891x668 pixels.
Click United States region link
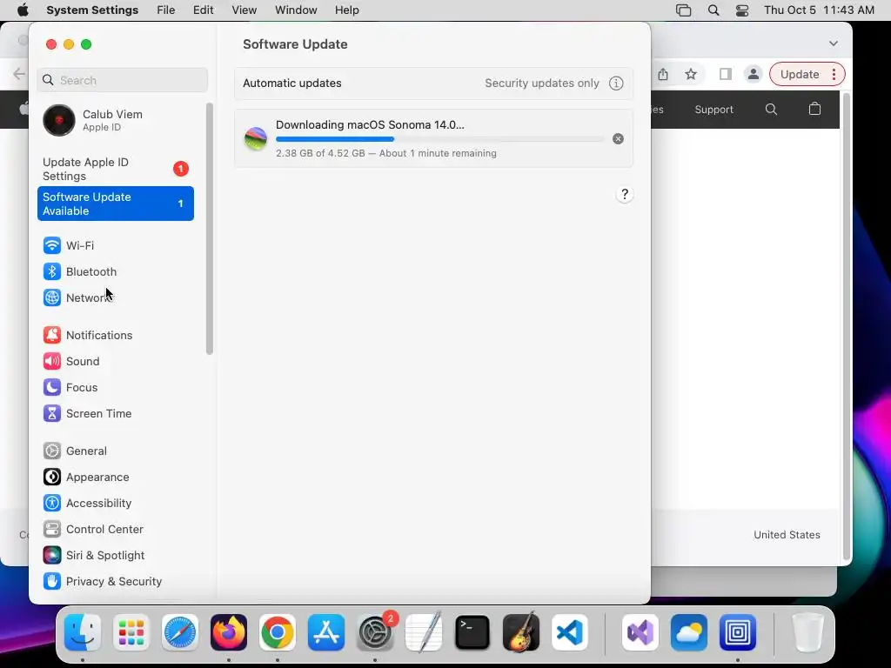click(x=787, y=535)
